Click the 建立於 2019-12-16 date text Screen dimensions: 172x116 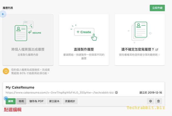(x=150, y=93)
